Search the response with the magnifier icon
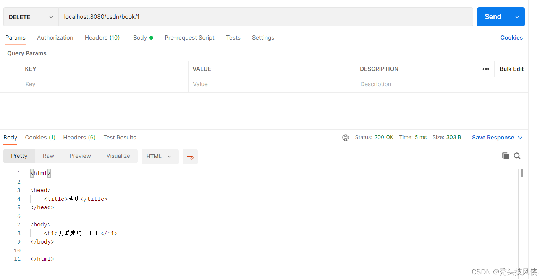The height and width of the screenshot is (279, 545). pos(517,156)
